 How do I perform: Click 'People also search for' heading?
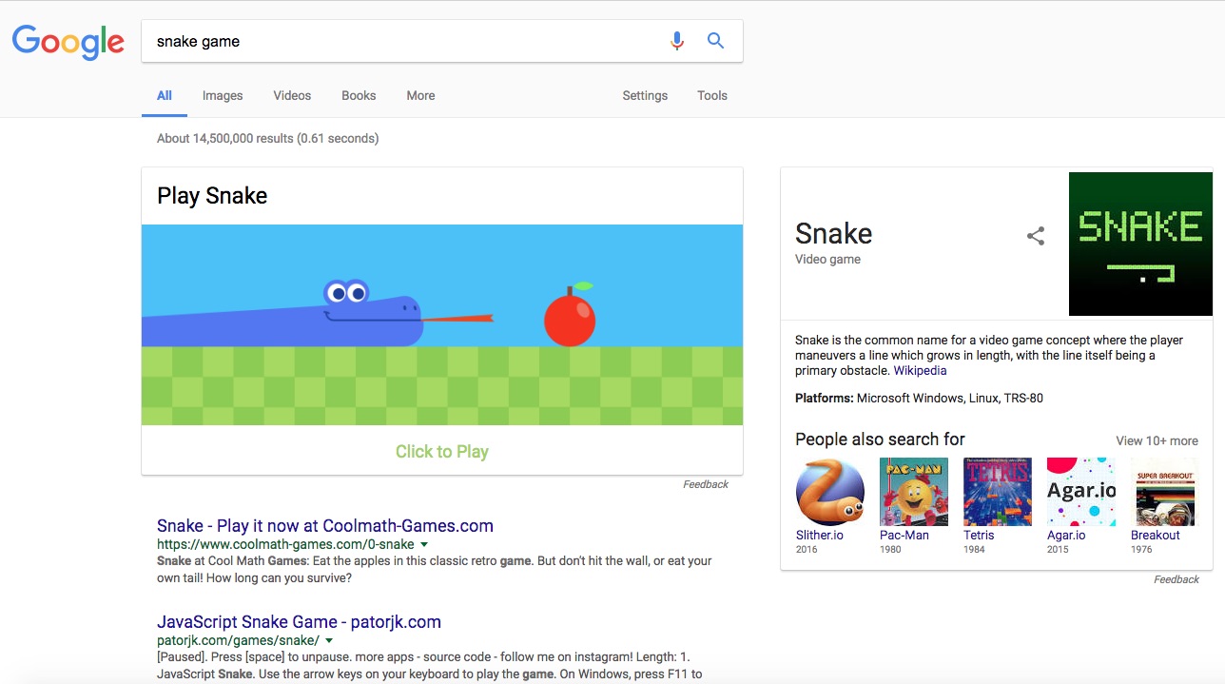pyautogui.click(x=880, y=440)
